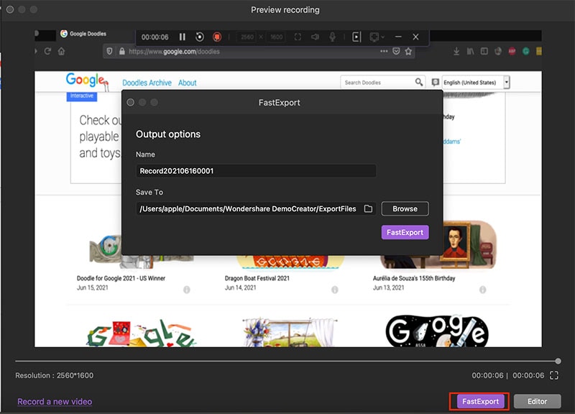Stop recording with the red stop icon
575x414 pixels.
click(217, 37)
